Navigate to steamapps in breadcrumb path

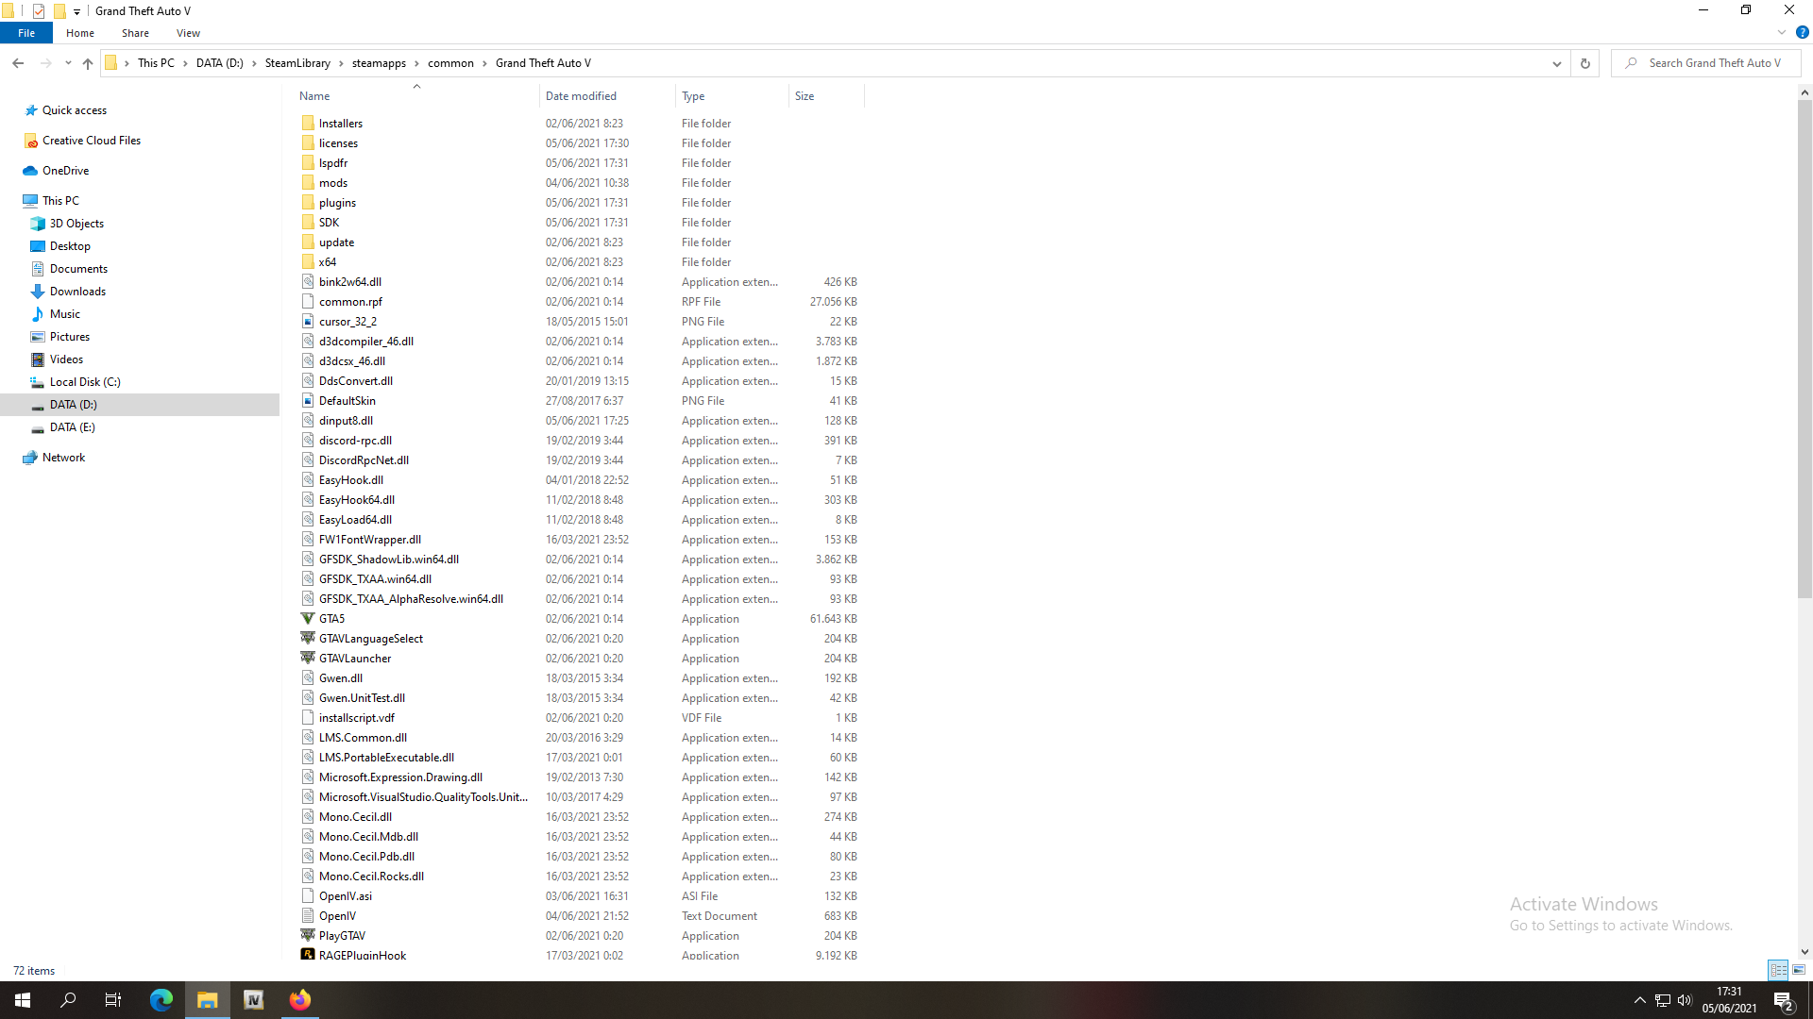point(379,63)
